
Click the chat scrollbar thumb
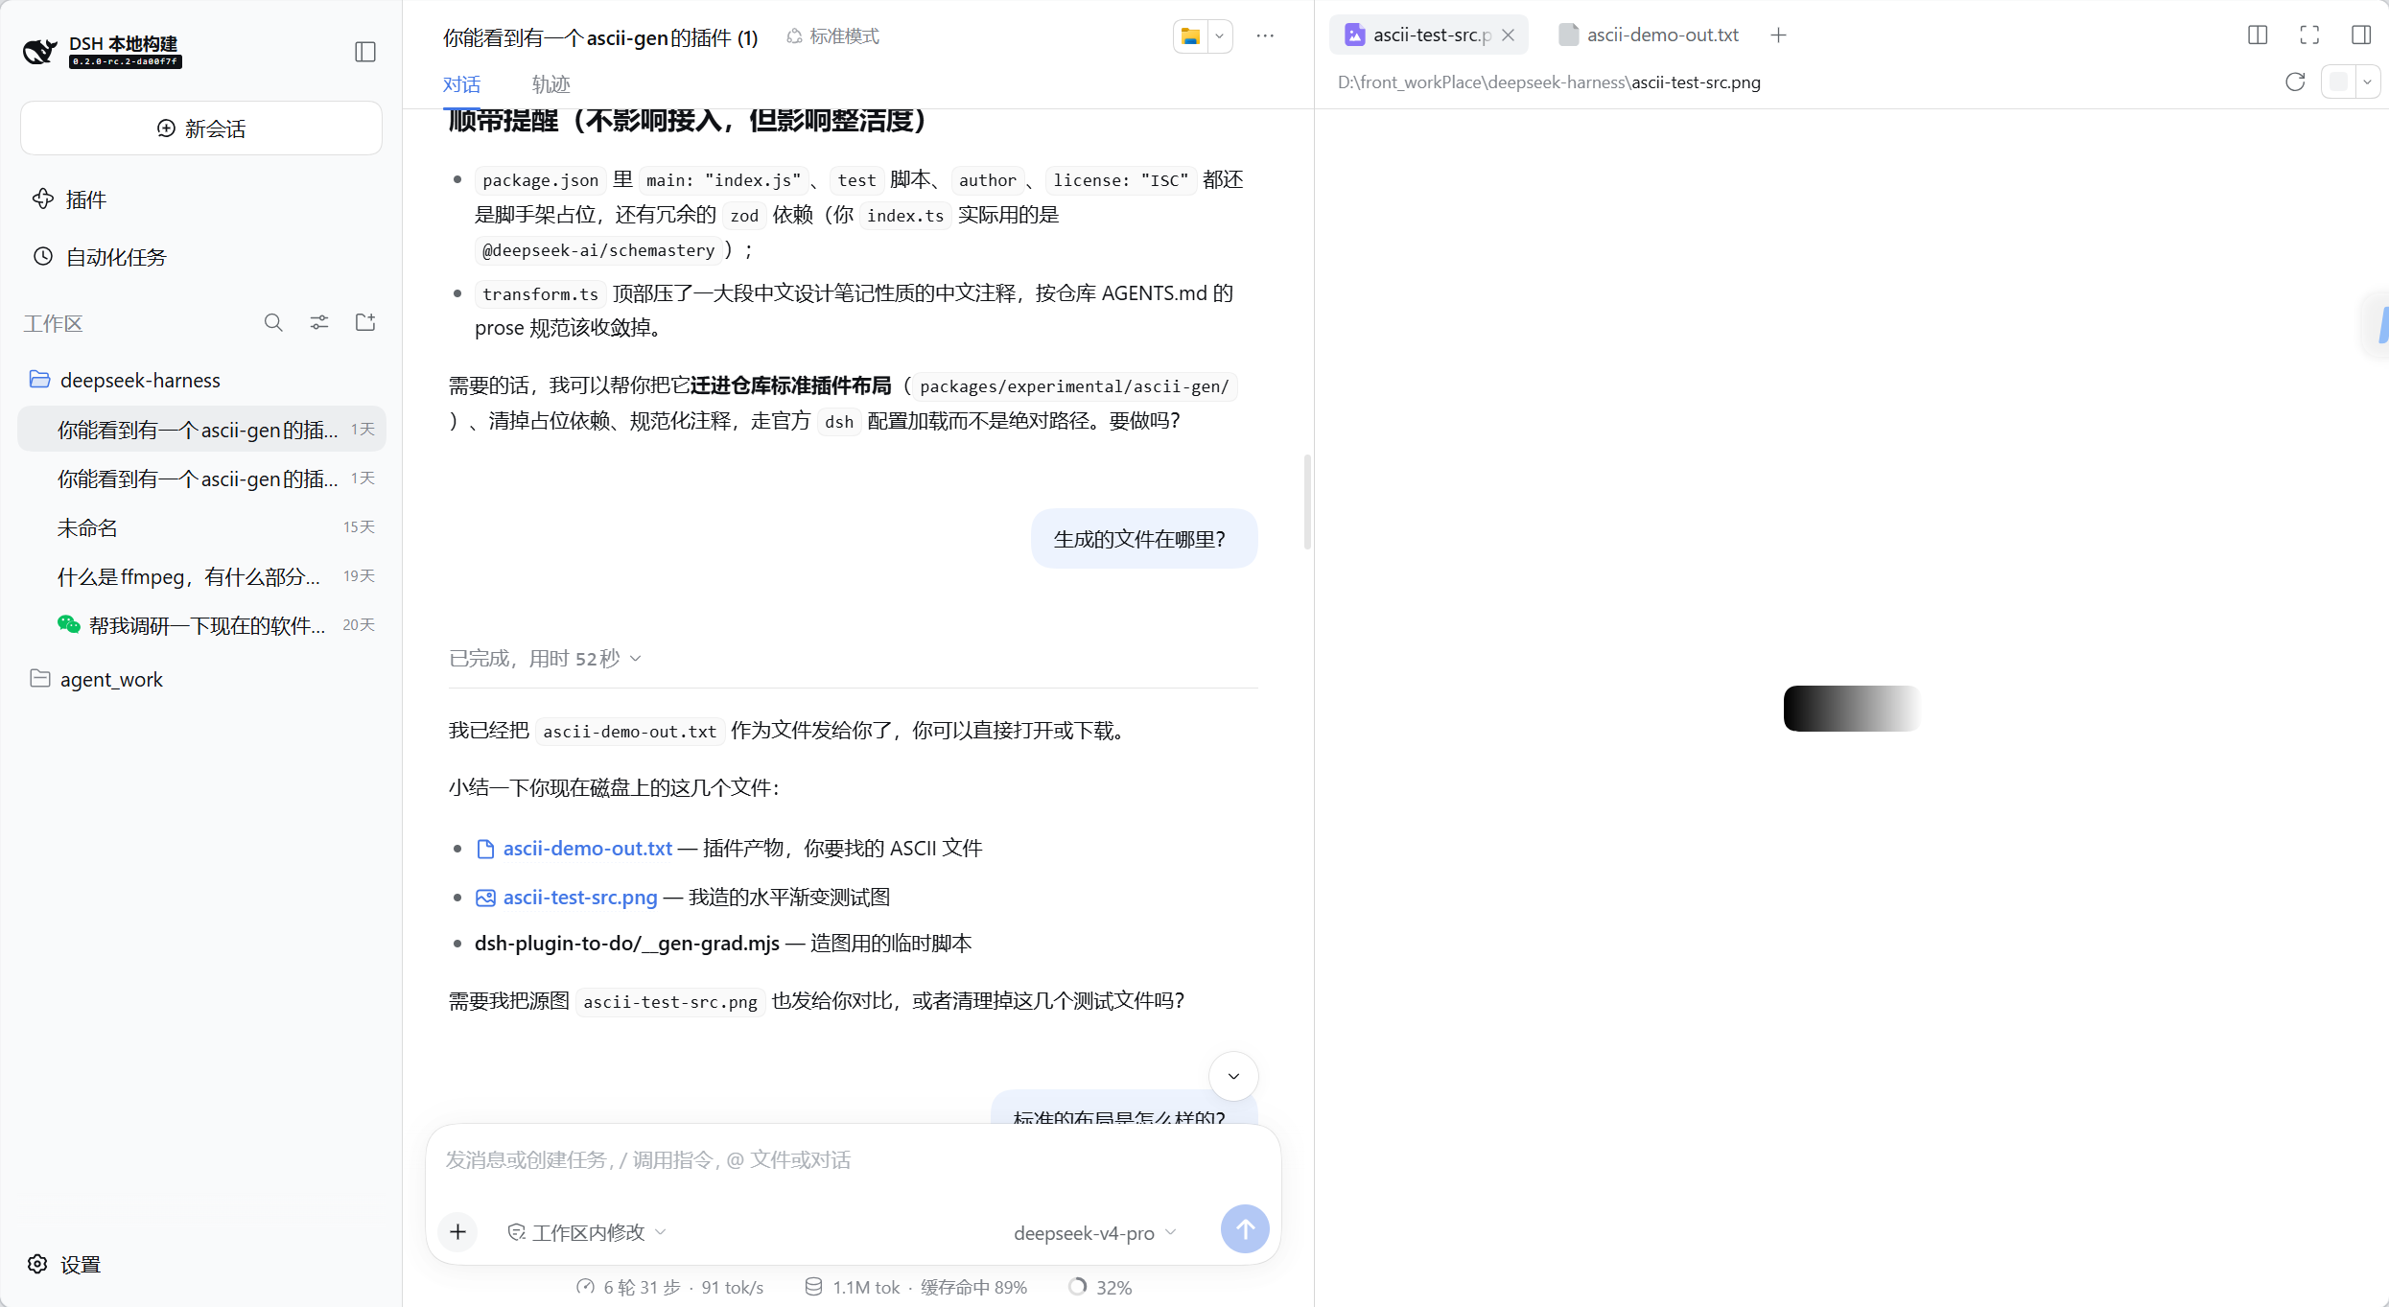(1307, 502)
